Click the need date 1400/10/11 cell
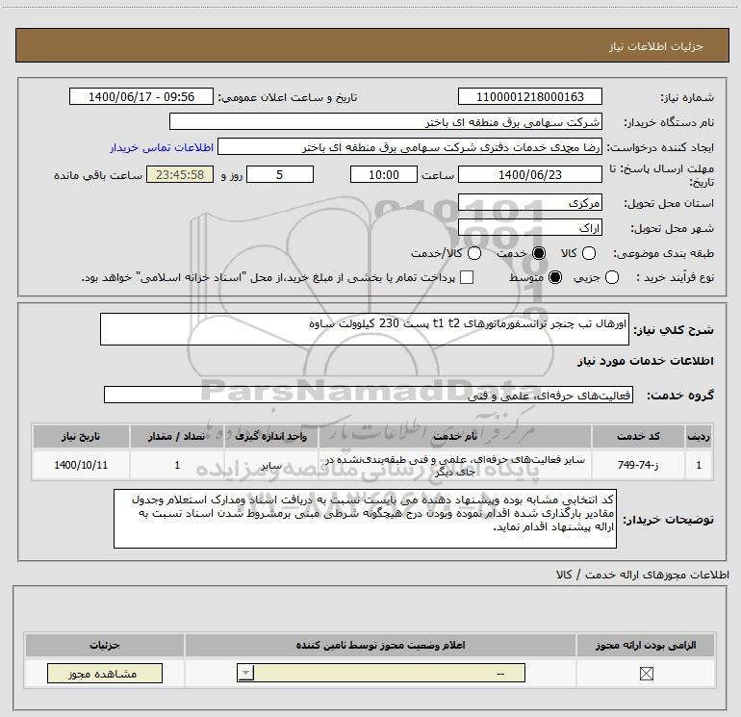741x717 pixels. pyautogui.click(x=81, y=465)
